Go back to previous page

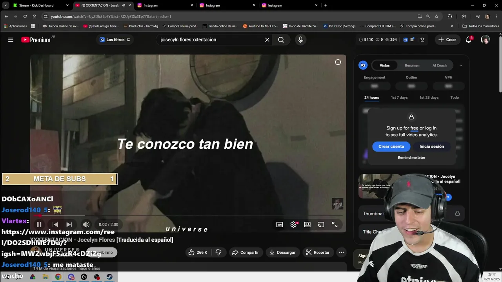(6, 16)
